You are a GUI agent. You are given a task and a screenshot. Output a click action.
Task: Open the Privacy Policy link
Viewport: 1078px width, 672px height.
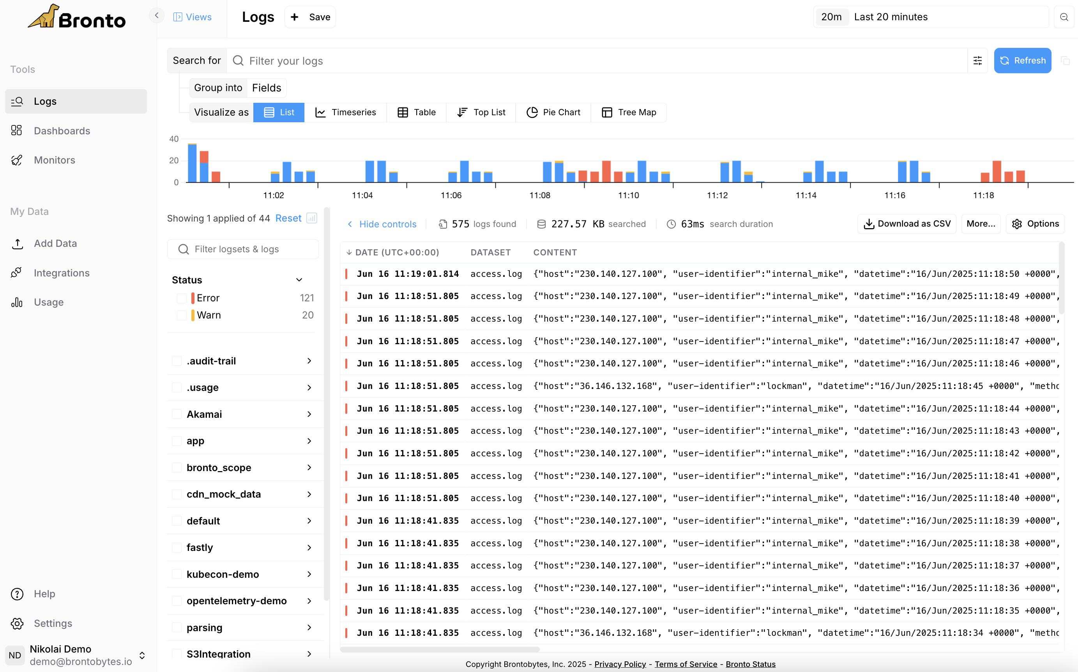[x=620, y=664]
